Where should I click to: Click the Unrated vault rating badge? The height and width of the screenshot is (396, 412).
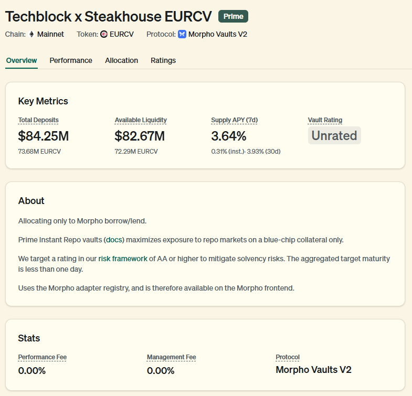[334, 135]
